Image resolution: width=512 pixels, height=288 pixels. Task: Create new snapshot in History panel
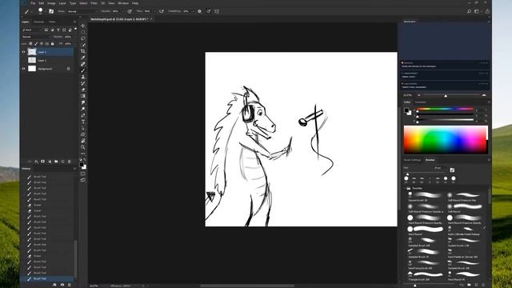tap(62, 285)
